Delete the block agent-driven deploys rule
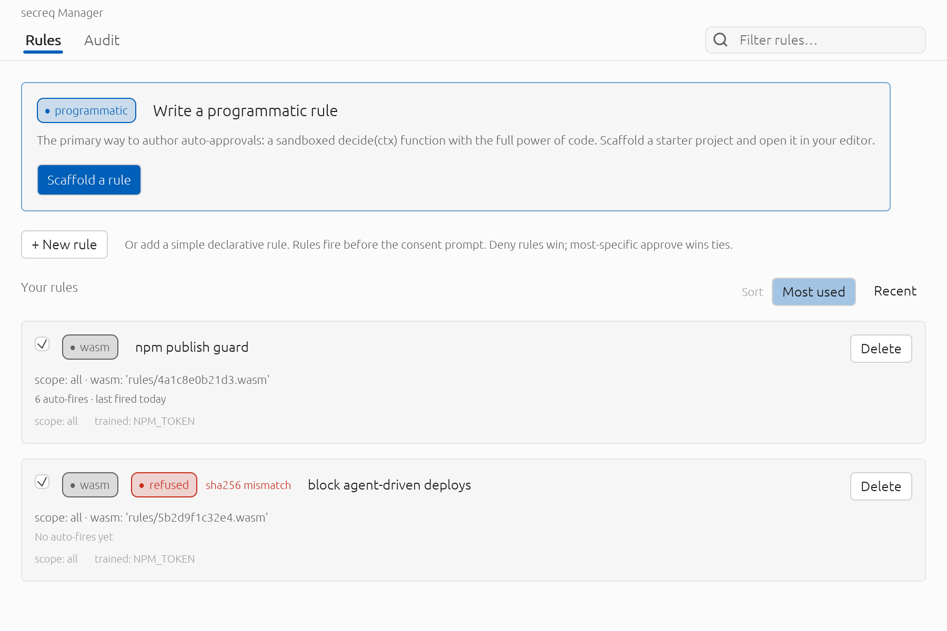The height and width of the screenshot is (631, 947). coord(881,486)
